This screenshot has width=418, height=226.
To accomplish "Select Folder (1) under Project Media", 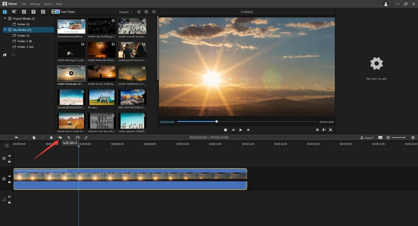I will pos(21,24).
